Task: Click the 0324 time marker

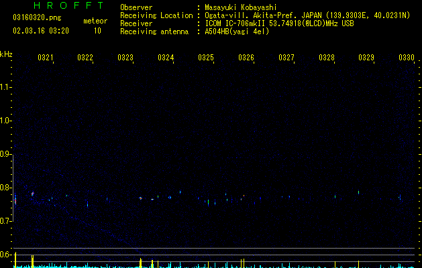Action: (166, 57)
